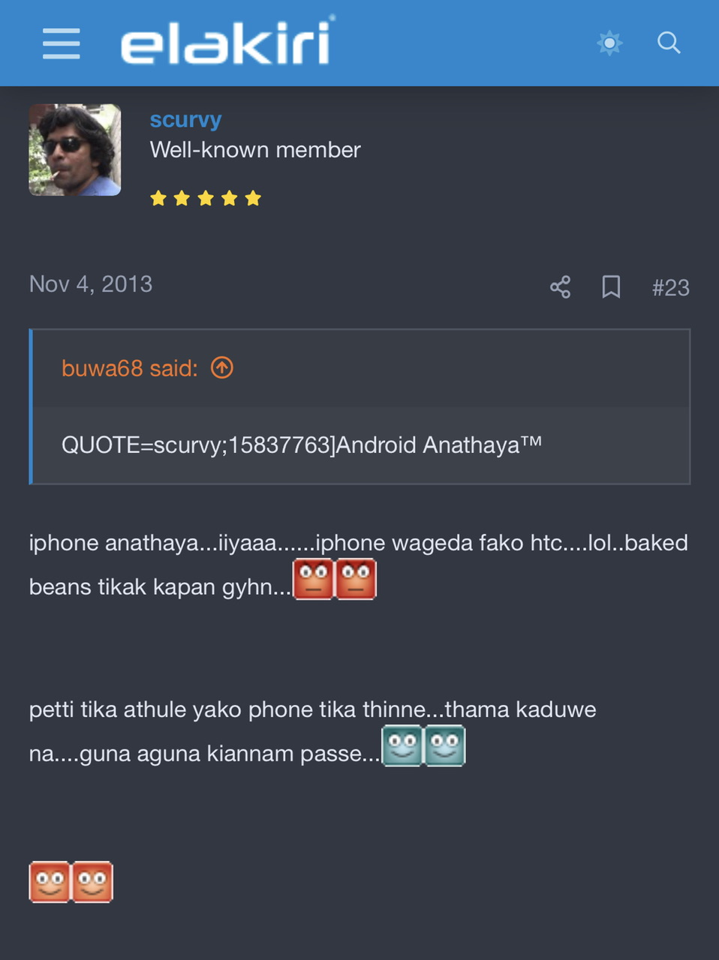Viewport: 719px width, 960px height.
Task: Click the Nov 4, 2013 post date
Action: [91, 284]
